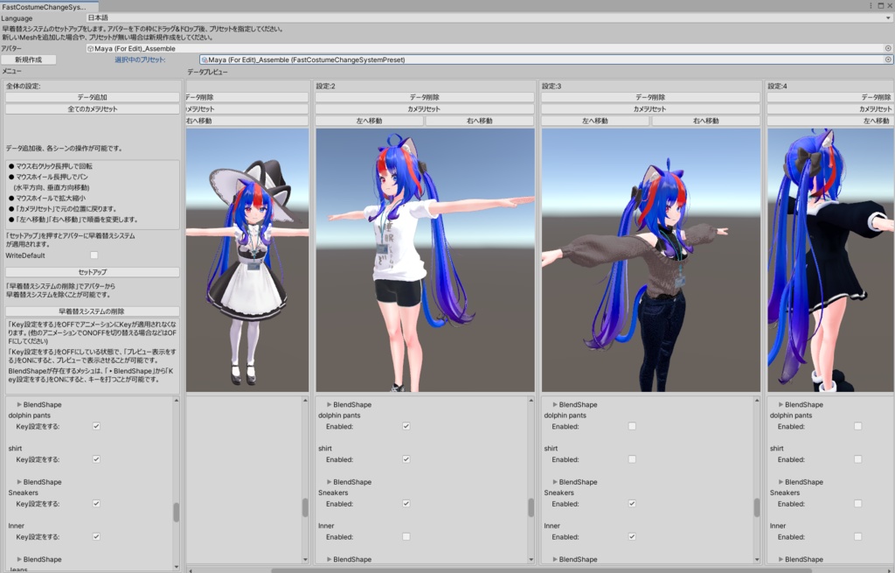Uncheck Key設定をする for shirt
This screenshot has height=573, width=895.
point(96,458)
